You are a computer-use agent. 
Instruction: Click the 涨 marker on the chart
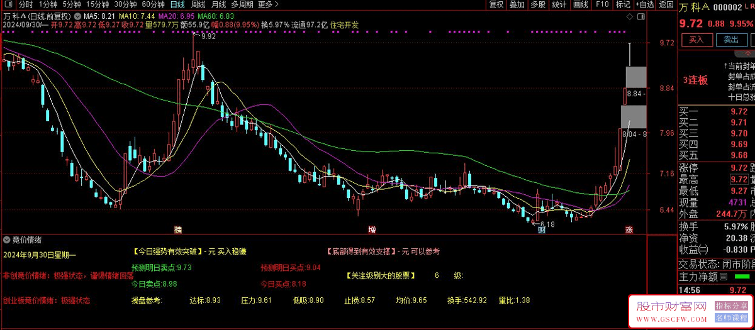click(x=629, y=229)
